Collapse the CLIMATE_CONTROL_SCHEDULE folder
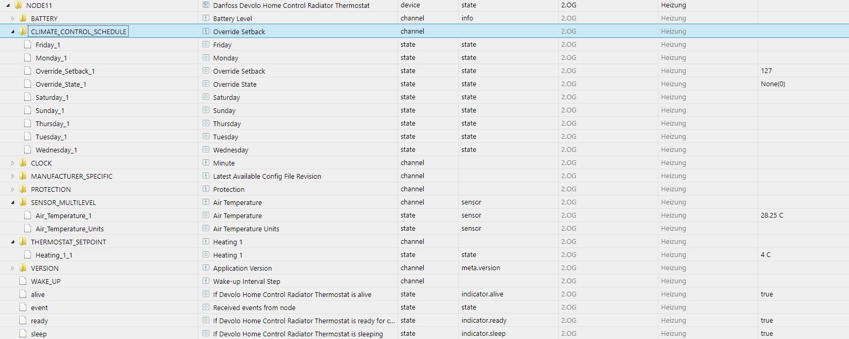Image resolution: width=849 pixels, height=339 pixels. 13,32
